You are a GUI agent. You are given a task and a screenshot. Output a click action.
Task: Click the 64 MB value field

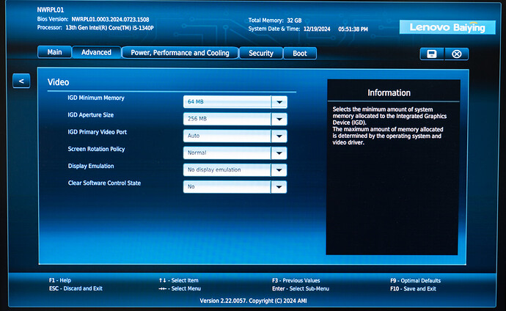[x=227, y=102]
